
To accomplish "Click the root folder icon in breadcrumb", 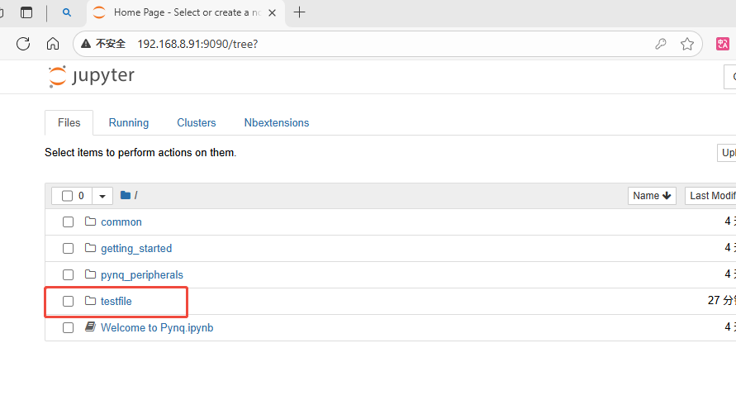I will coord(126,196).
